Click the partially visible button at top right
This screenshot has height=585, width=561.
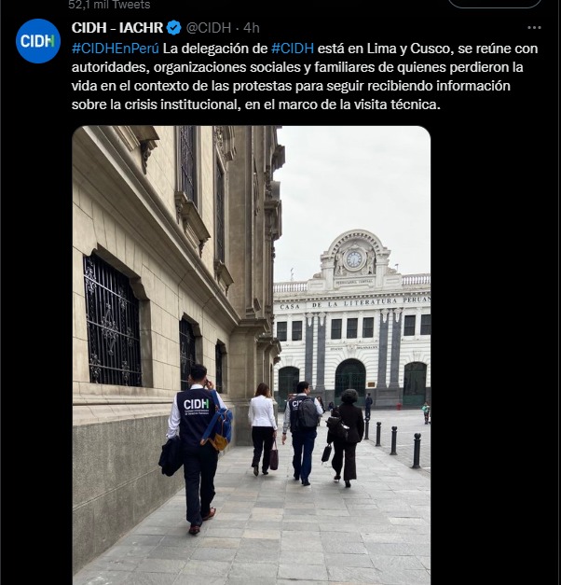pyautogui.click(x=494, y=4)
